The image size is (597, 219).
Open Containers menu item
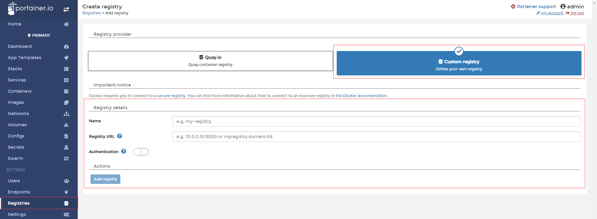[x=39, y=91]
